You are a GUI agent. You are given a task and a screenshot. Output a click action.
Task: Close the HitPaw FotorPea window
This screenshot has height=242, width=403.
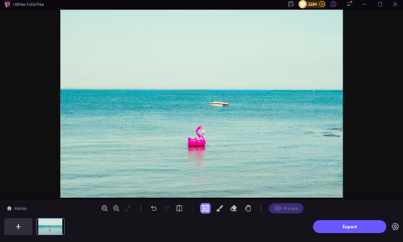click(395, 4)
